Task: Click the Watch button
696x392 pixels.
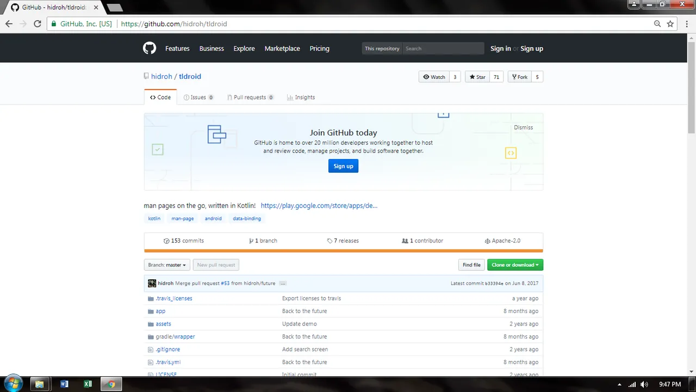Action: click(x=434, y=77)
